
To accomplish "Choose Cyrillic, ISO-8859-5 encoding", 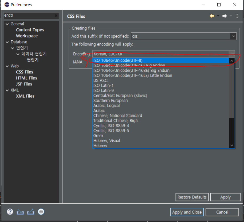I will [x=161, y=131].
